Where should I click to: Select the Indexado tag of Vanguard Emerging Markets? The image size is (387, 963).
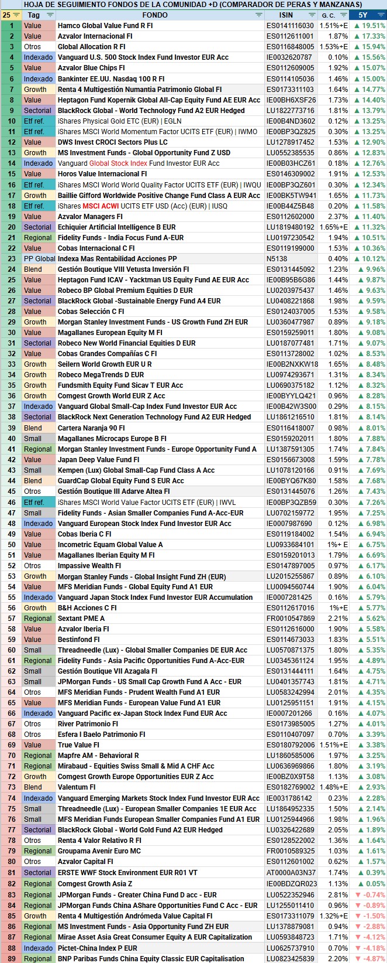coord(39,798)
